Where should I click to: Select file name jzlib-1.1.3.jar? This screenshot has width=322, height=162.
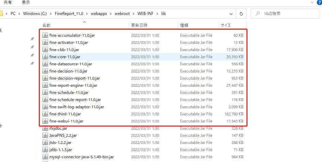click(61, 150)
